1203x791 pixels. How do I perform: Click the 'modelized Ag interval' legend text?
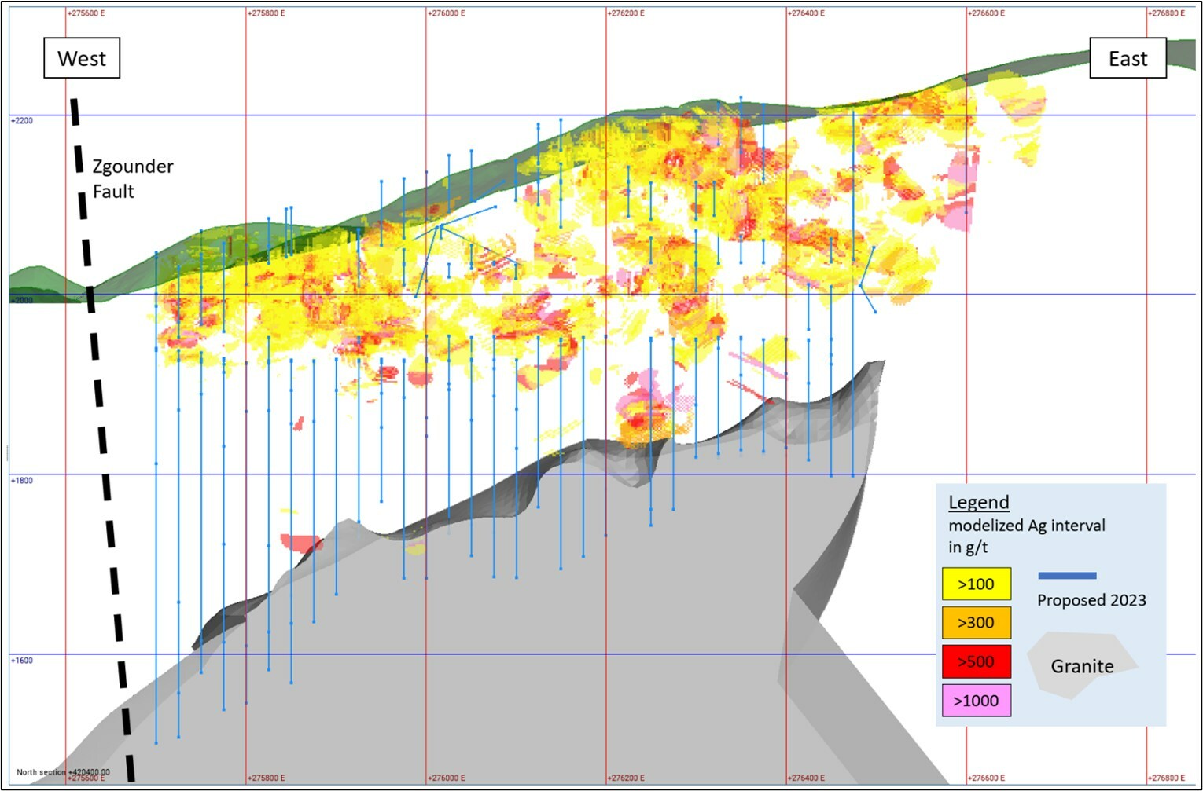(1026, 526)
